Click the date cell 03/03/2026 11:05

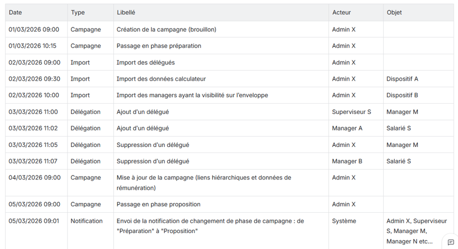click(x=33, y=145)
